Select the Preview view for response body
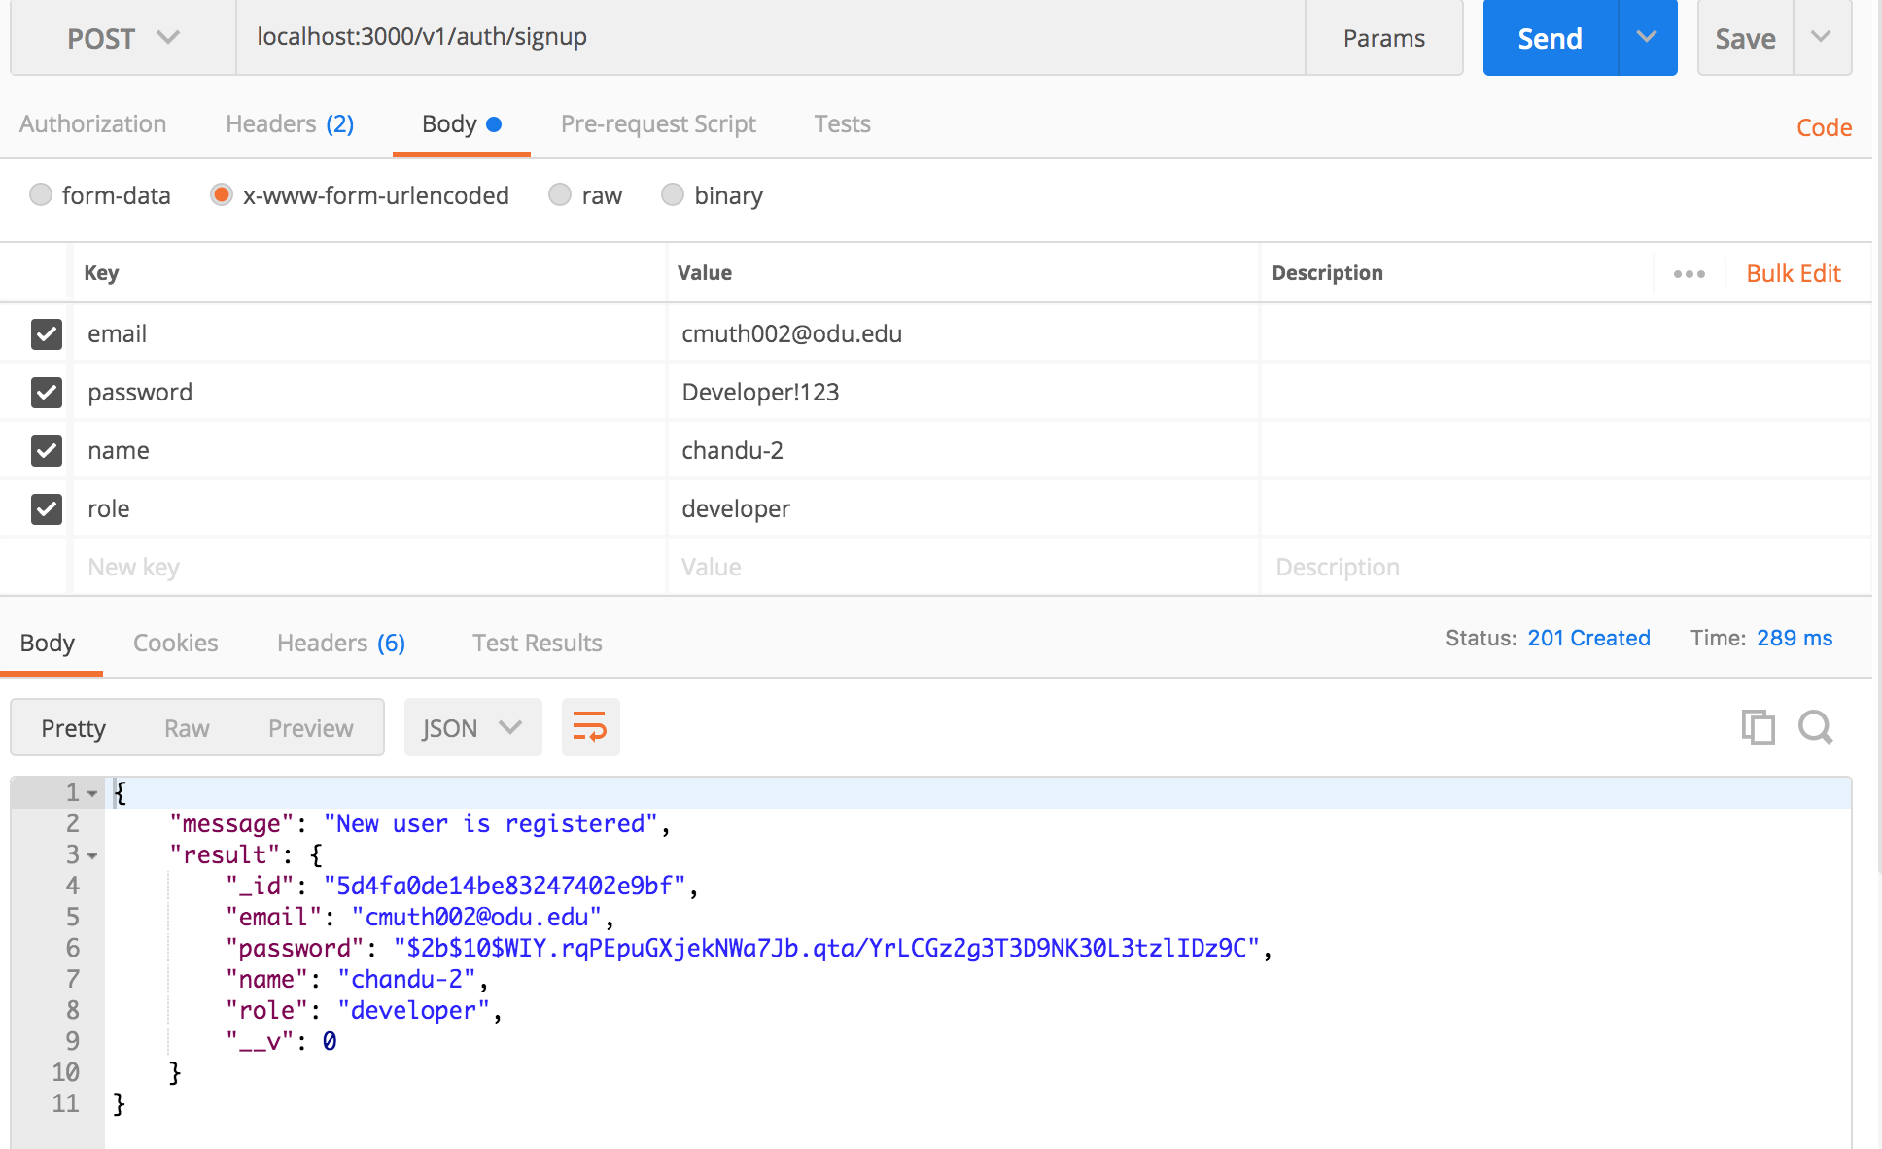Viewport: 1882px width, 1149px height. [x=309, y=727]
